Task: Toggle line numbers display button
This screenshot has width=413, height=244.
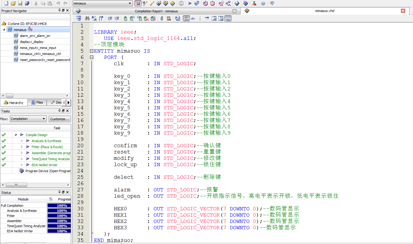Action: point(186,18)
